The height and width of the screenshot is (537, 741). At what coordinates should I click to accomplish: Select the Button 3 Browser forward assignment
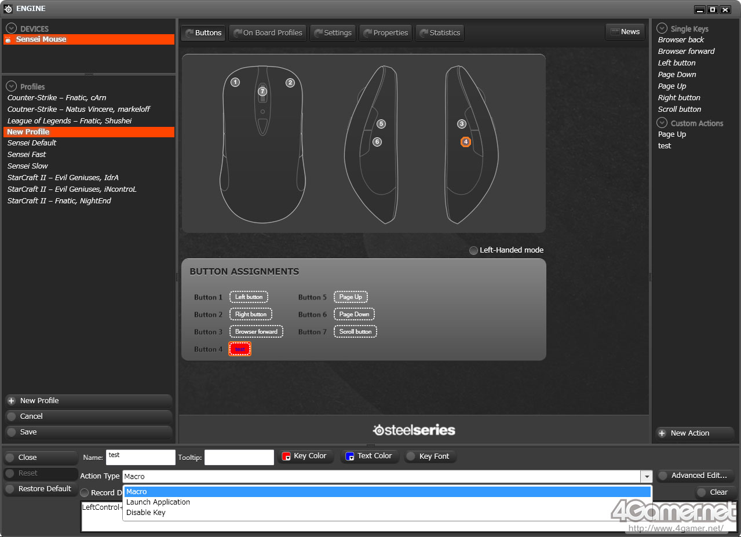256,332
